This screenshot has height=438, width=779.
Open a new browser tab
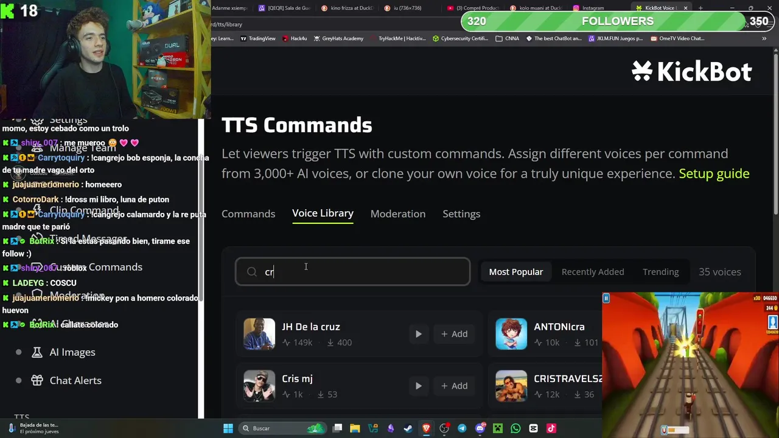point(700,8)
